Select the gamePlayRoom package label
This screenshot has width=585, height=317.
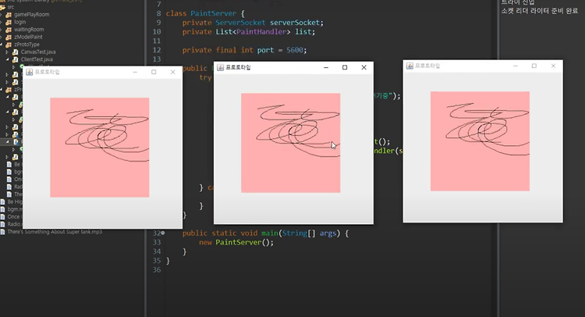pos(32,15)
